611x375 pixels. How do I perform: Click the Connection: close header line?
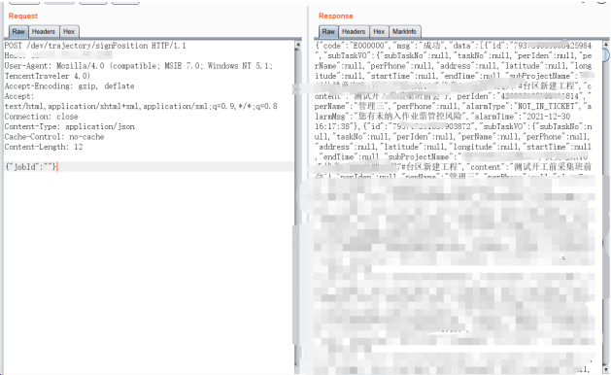[x=42, y=117]
